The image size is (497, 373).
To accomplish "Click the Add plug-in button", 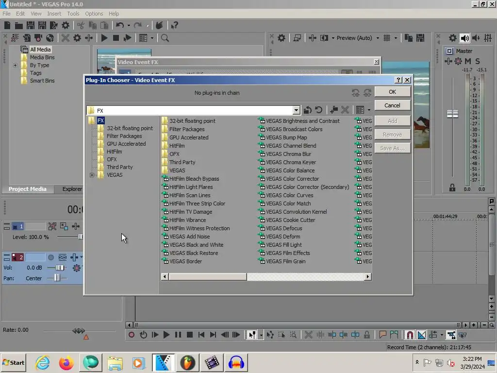I will [x=392, y=121].
